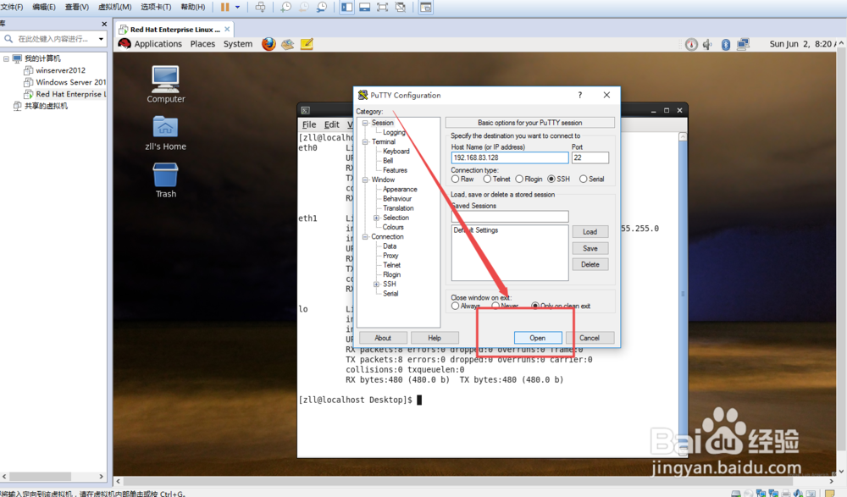Open the Applications menu in GNOME
Screen dimensions: 847x497
(158, 44)
